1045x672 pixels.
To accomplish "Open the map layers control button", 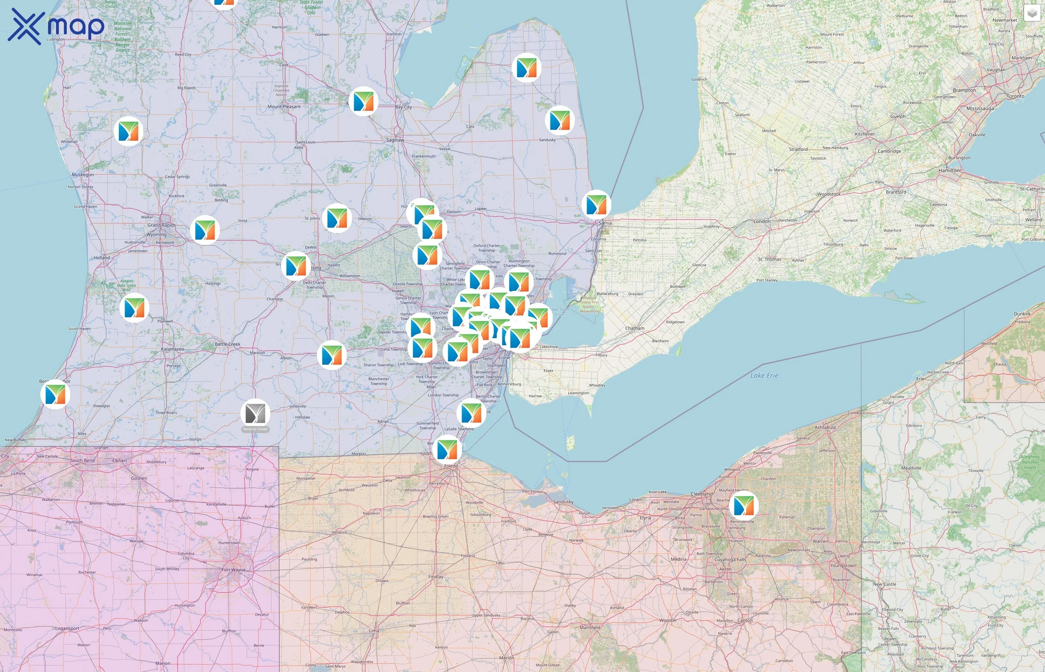I will tap(1032, 13).
